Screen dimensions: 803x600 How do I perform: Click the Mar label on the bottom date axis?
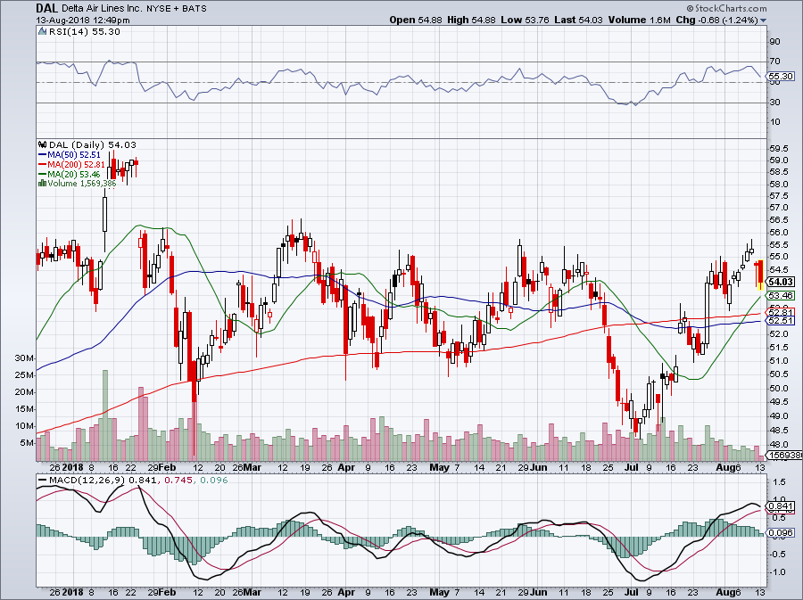(x=252, y=592)
